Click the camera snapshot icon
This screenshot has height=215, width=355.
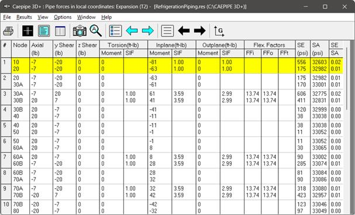[x=80, y=31]
